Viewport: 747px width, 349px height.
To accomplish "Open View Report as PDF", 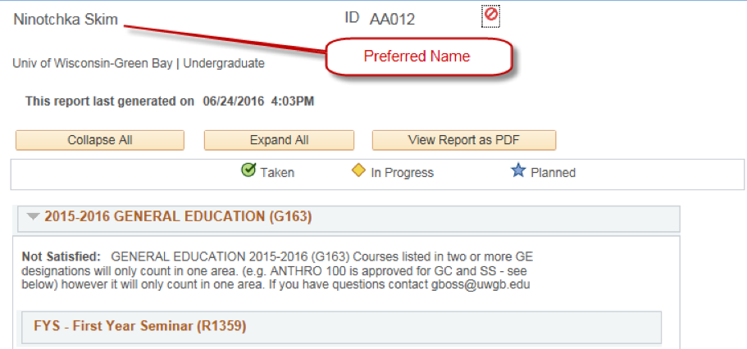I will click(x=463, y=140).
